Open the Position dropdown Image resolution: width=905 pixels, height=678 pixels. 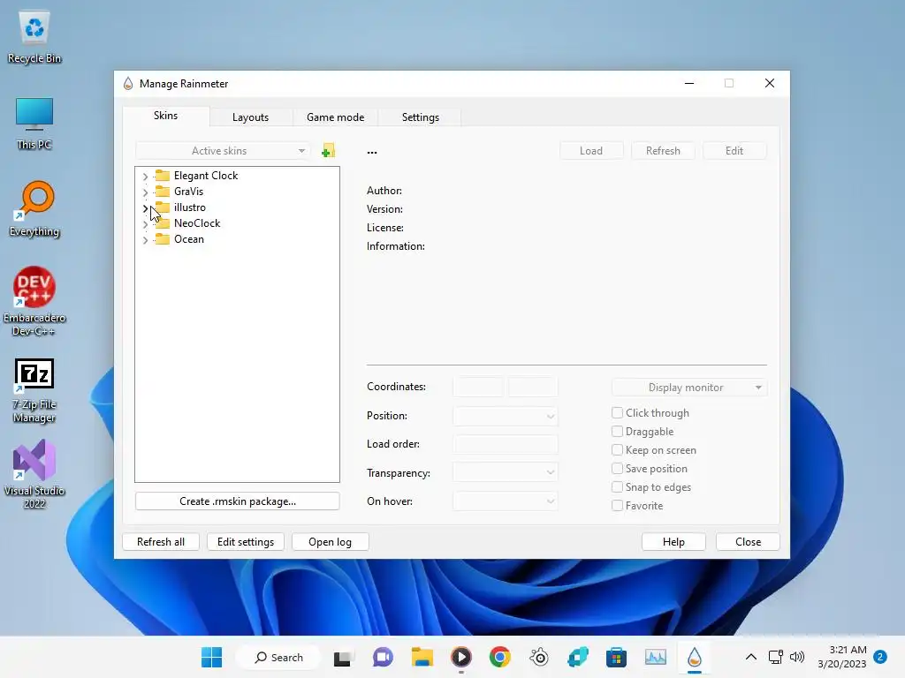click(x=506, y=416)
